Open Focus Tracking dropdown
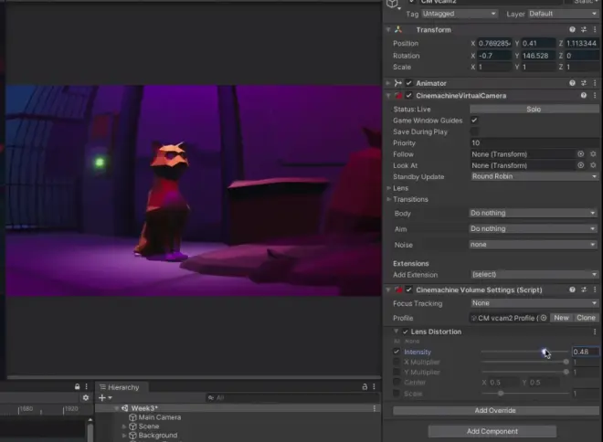The height and width of the screenshot is (442, 603). coord(534,303)
